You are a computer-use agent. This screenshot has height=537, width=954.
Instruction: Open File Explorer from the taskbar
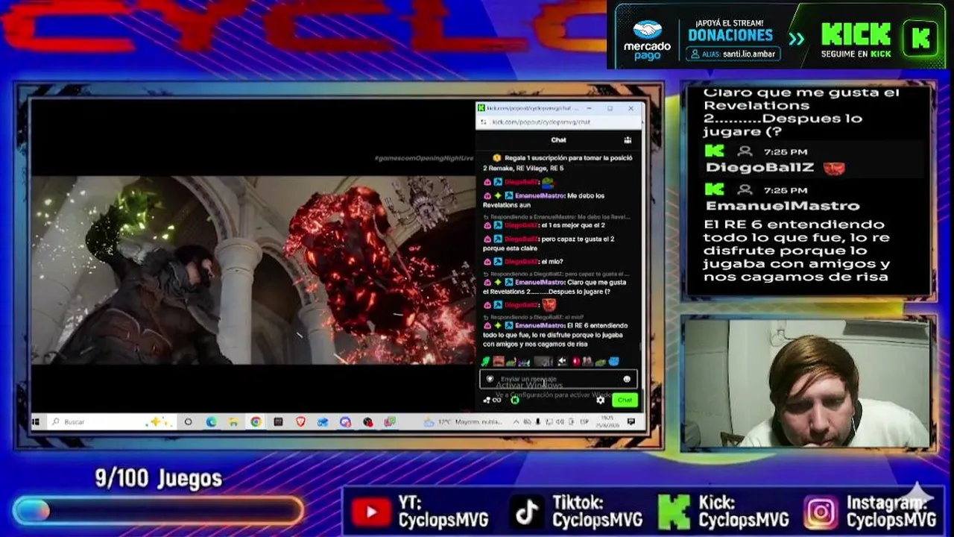233,422
